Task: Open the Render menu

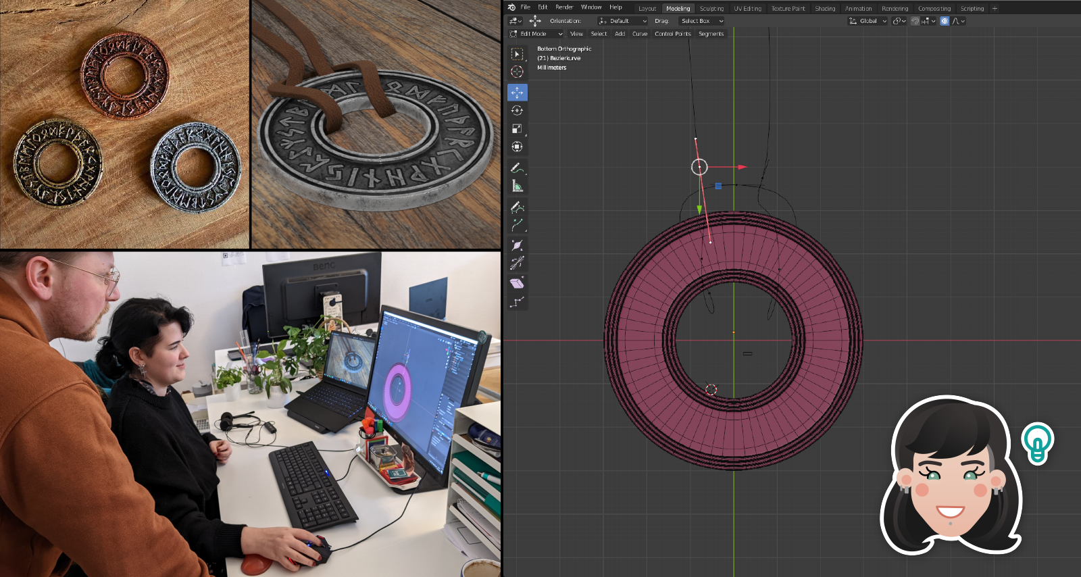Action: pyautogui.click(x=564, y=7)
